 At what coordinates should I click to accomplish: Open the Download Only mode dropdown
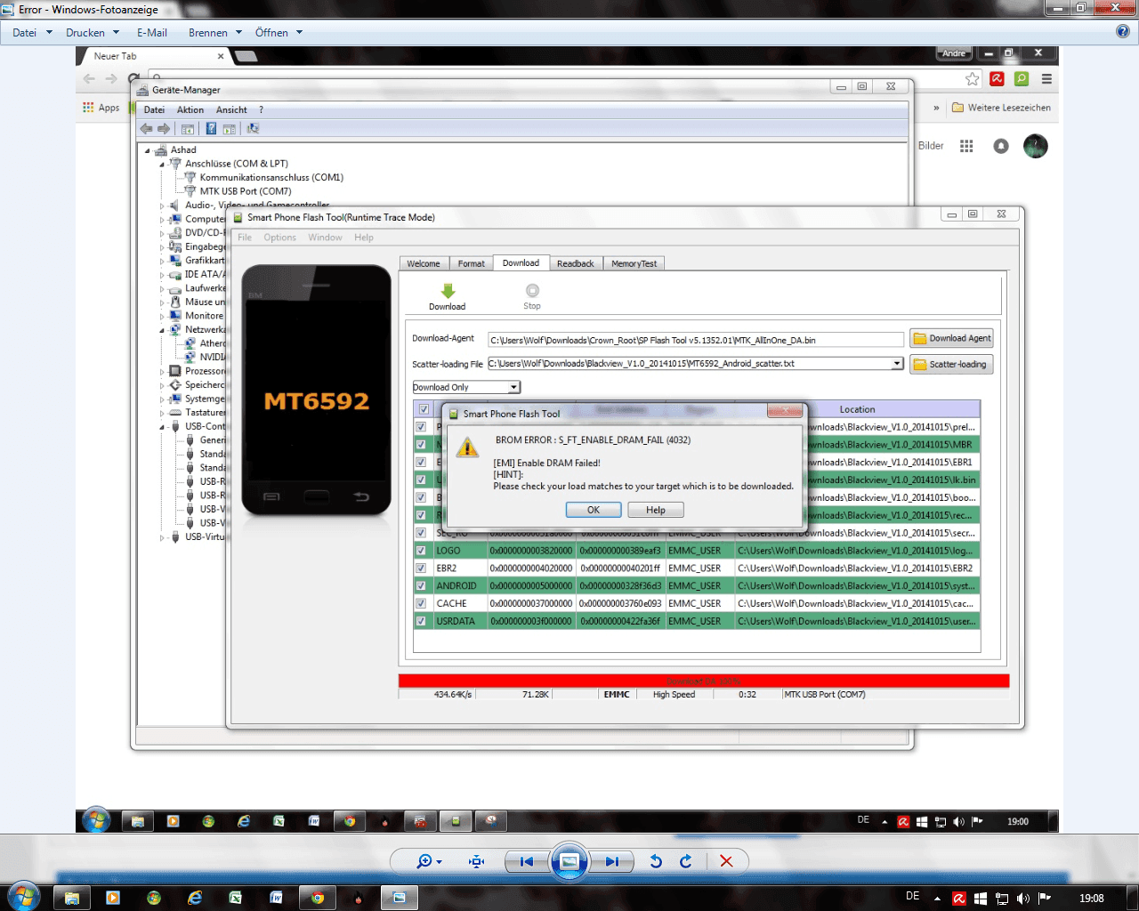514,387
